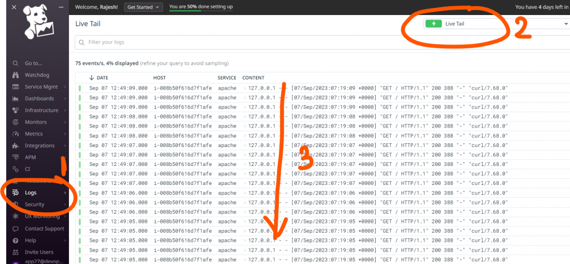Select Logs in the left navigation
This screenshot has width=570, height=264.
[32, 193]
